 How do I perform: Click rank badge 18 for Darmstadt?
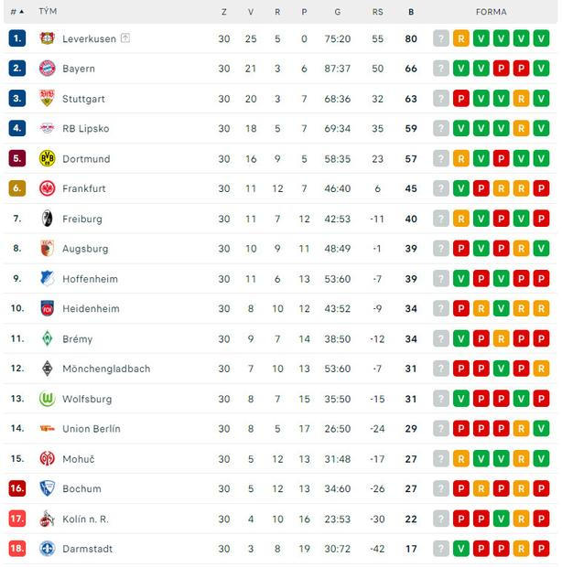tap(17, 549)
